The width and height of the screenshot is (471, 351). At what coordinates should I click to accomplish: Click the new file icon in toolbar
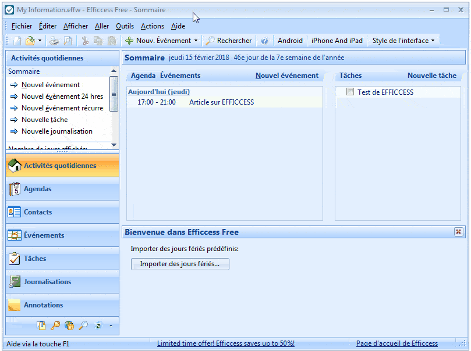click(x=17, y=41)
